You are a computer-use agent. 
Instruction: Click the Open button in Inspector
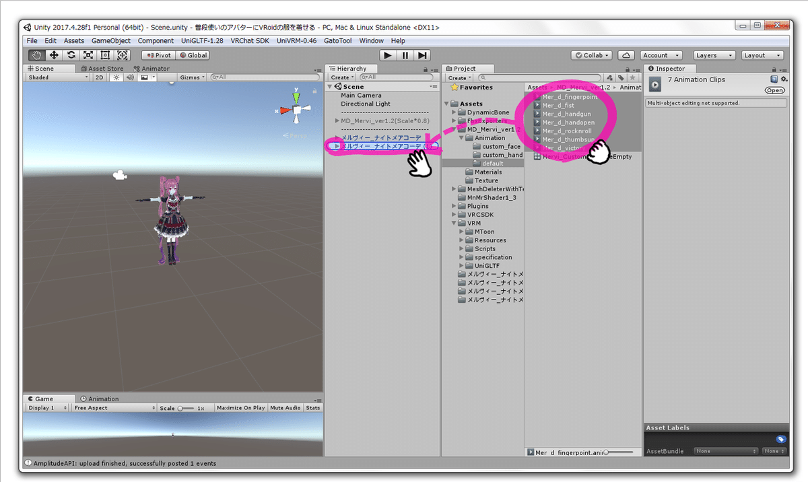click(x=775, y=90)
